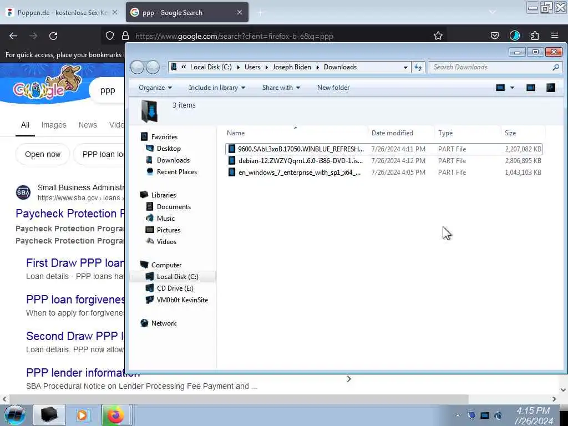
Task: Go back in Firefox
Action: click(13, 36)
